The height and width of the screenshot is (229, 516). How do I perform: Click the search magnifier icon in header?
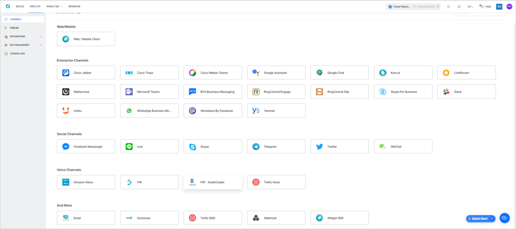(x=448, y=7)
